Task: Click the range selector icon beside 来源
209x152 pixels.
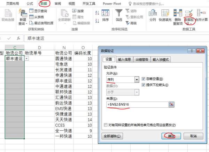Action: click(x=171, y=105)
